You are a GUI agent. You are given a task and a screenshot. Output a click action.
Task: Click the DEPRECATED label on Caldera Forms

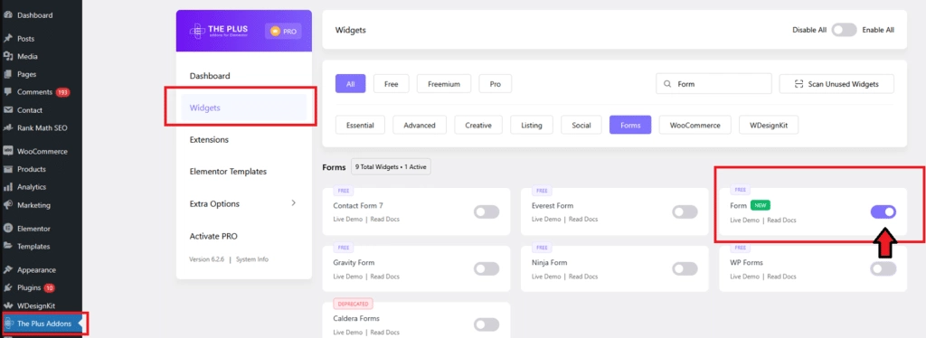click(354, 304)
